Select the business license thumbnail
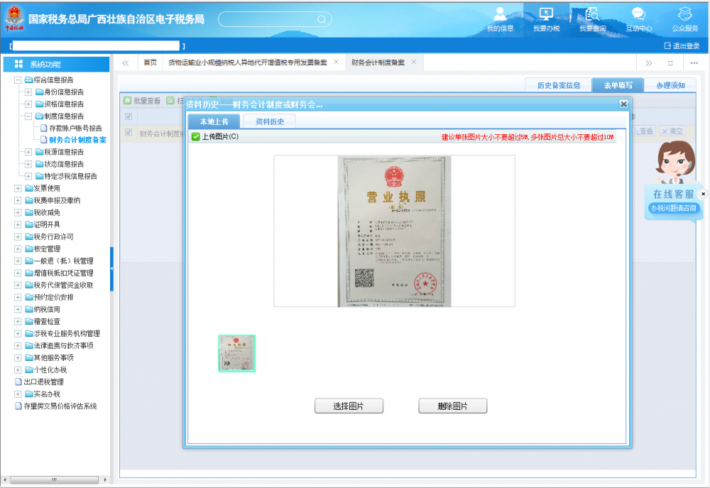 pos(236,354)
